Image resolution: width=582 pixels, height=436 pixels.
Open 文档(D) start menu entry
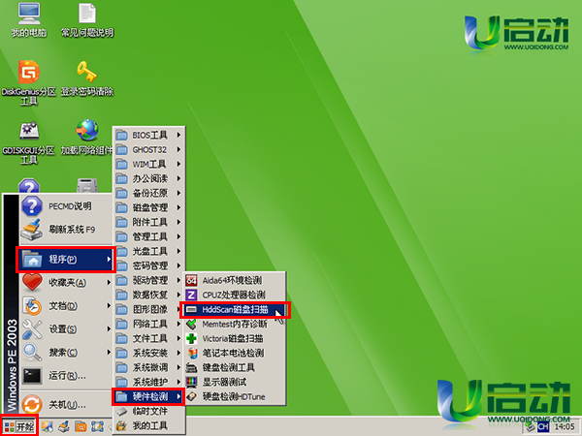(x=65, y=306)
